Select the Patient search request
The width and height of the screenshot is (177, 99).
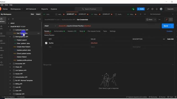click(22, 40)
